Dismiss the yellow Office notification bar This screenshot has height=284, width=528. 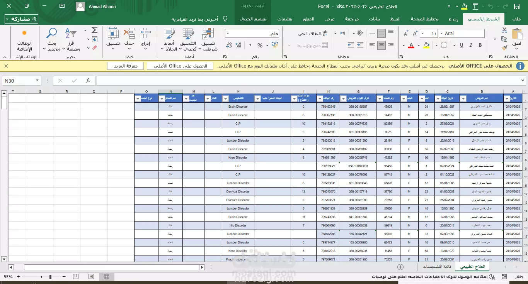pyautogui.click(x=6, y=66)
